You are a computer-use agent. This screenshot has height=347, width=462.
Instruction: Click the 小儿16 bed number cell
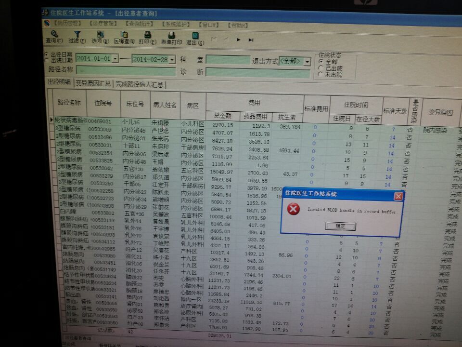(x=131, y=122)
